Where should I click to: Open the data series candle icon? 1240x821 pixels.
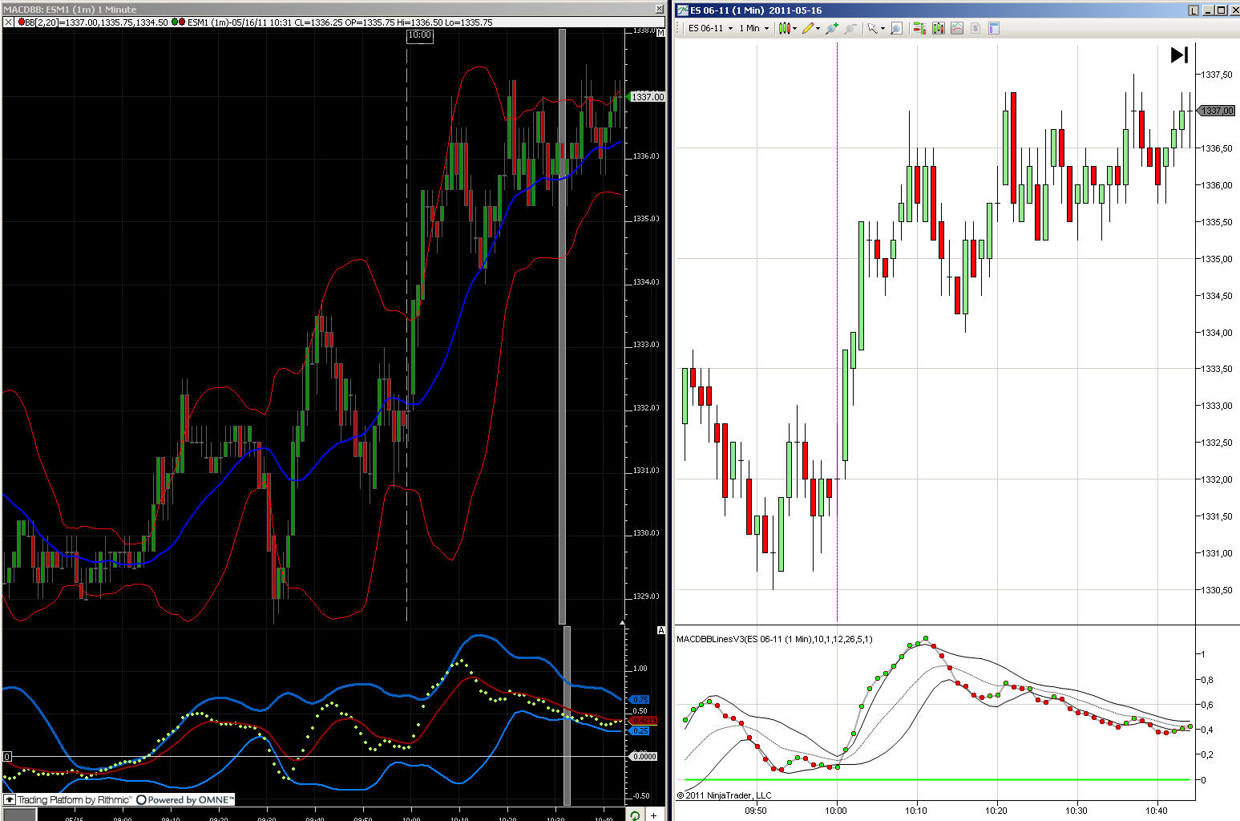tap(938, 28)
